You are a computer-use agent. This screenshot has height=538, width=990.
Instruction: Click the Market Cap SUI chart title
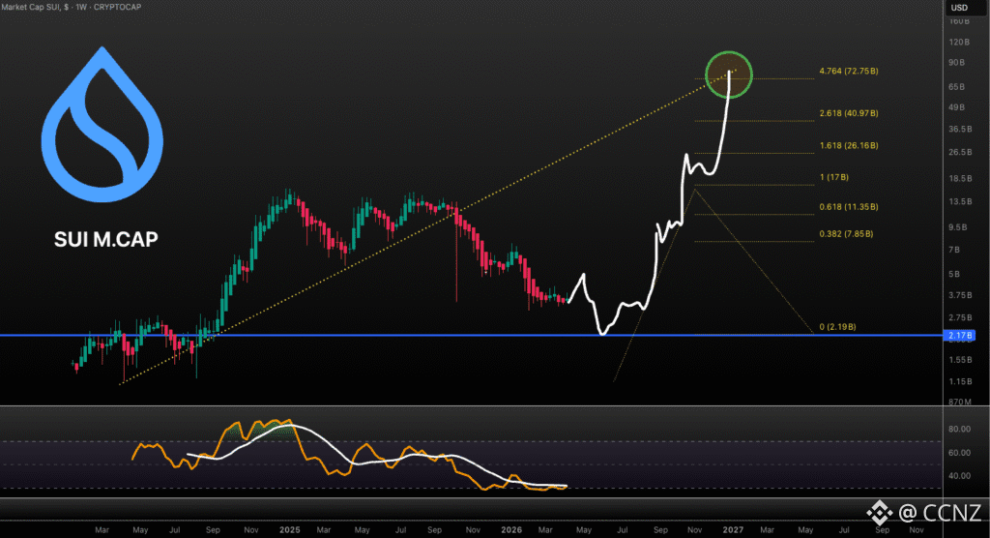point(71,7)
